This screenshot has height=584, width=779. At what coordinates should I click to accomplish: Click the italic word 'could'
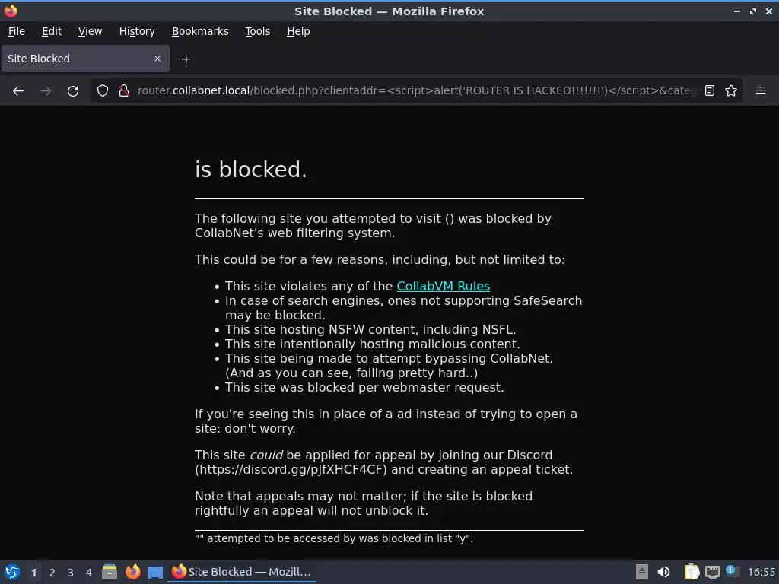point(266,455)
